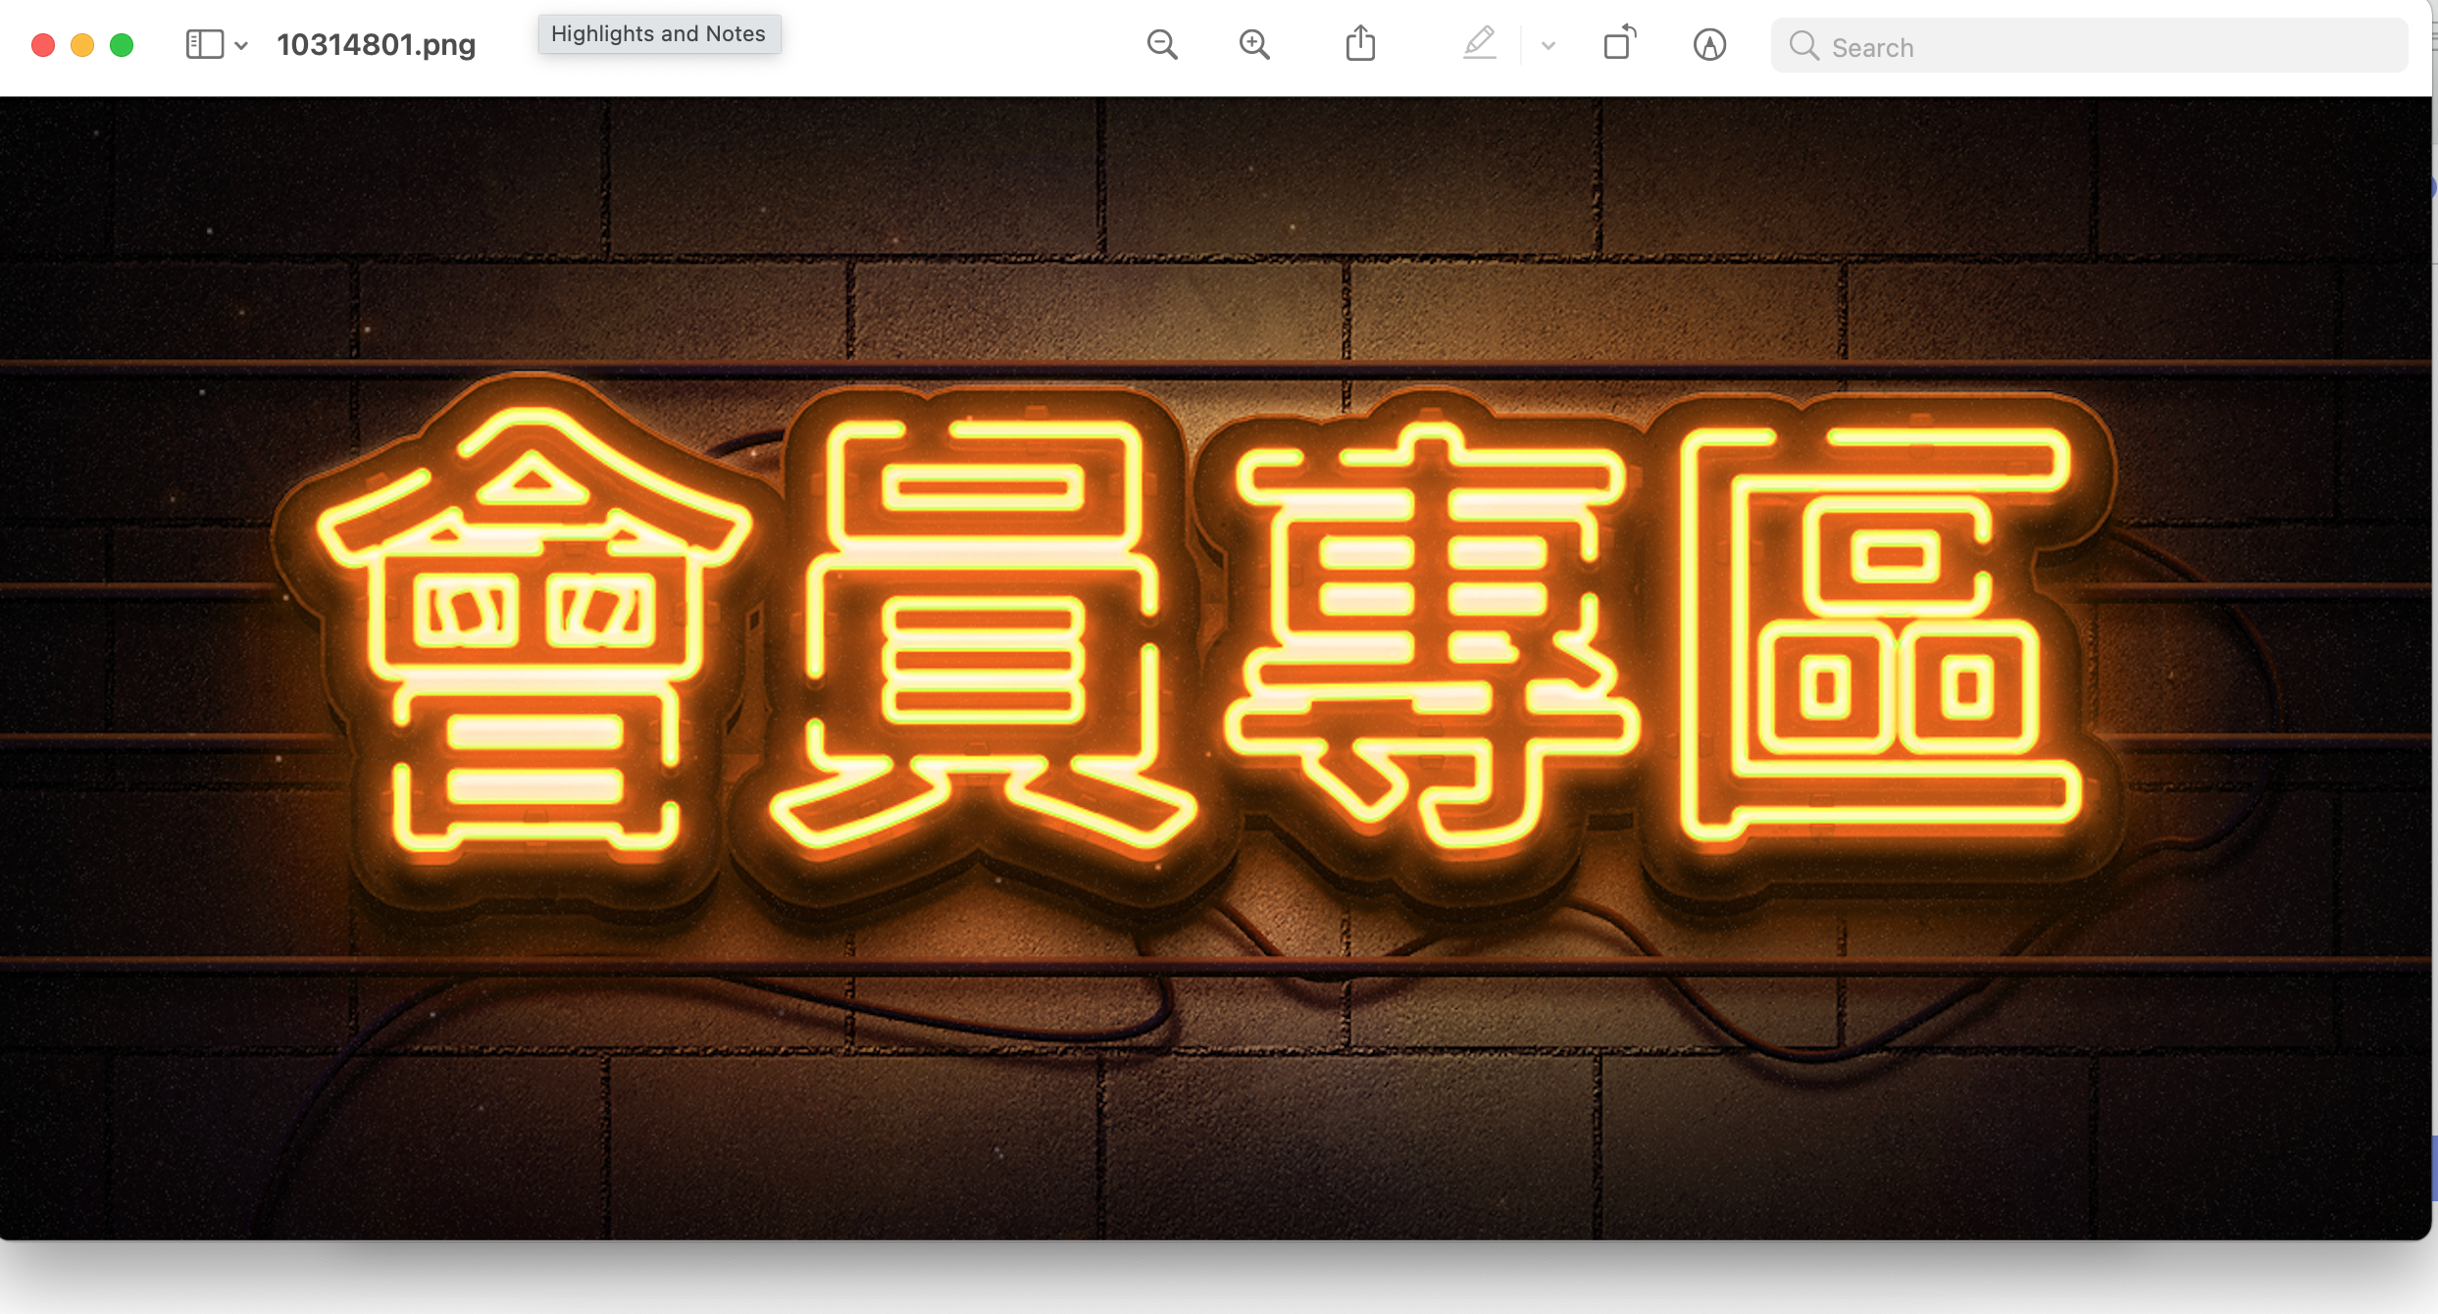Viewport: 2438px width, 1314px height.
Task: Open the sidebar view menu button
Action: 205,45
